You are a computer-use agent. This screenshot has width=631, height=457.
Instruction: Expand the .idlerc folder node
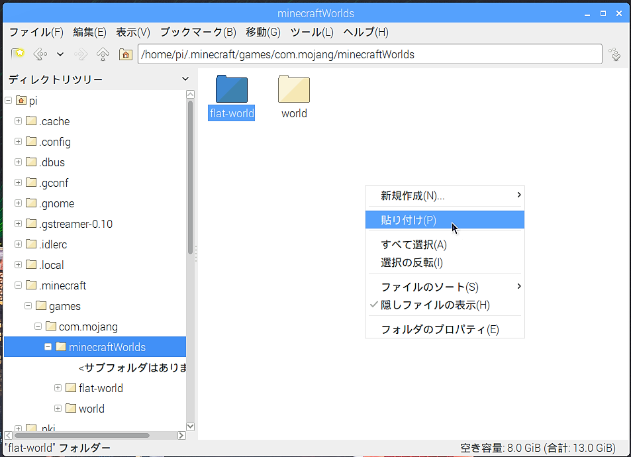pyautogui.click(x=18, y=244)
